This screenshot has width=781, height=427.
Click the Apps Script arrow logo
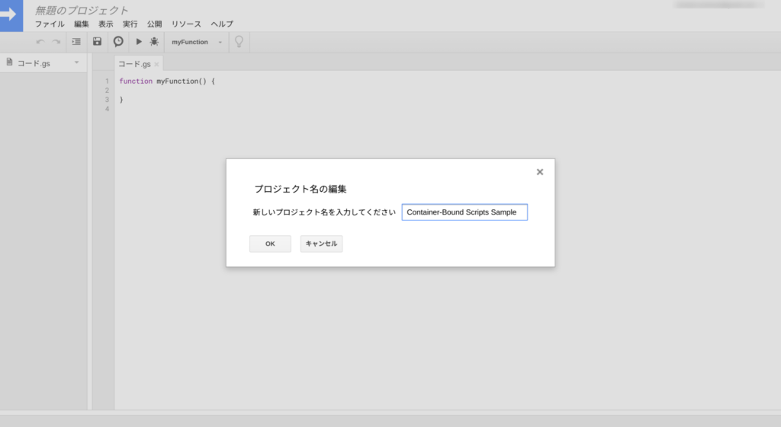(11, 15)
